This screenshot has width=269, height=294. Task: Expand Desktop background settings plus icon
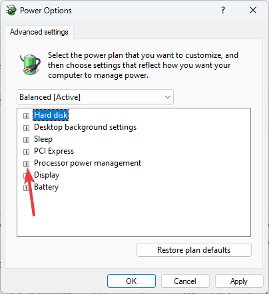26,128
